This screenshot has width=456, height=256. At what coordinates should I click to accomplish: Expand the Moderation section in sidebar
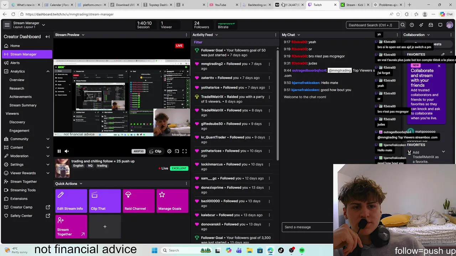[48, 156]
